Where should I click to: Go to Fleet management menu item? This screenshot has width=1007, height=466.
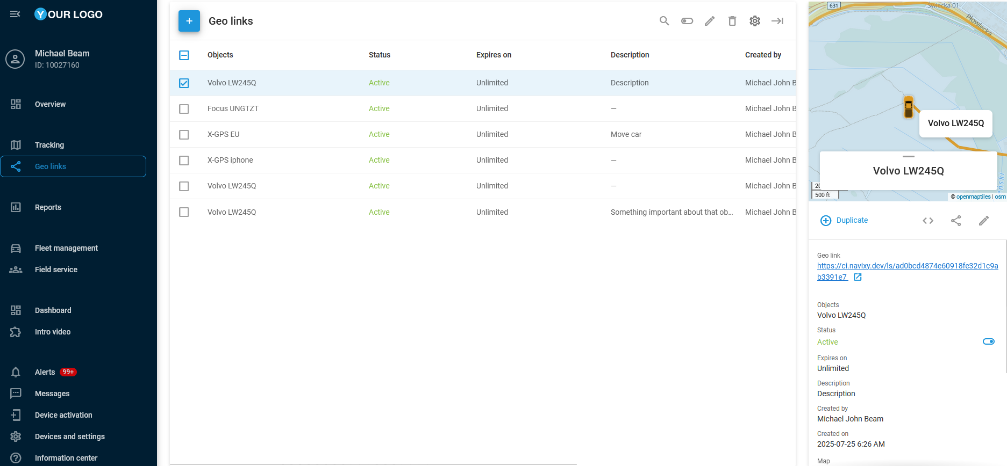(x=66, y=248)
